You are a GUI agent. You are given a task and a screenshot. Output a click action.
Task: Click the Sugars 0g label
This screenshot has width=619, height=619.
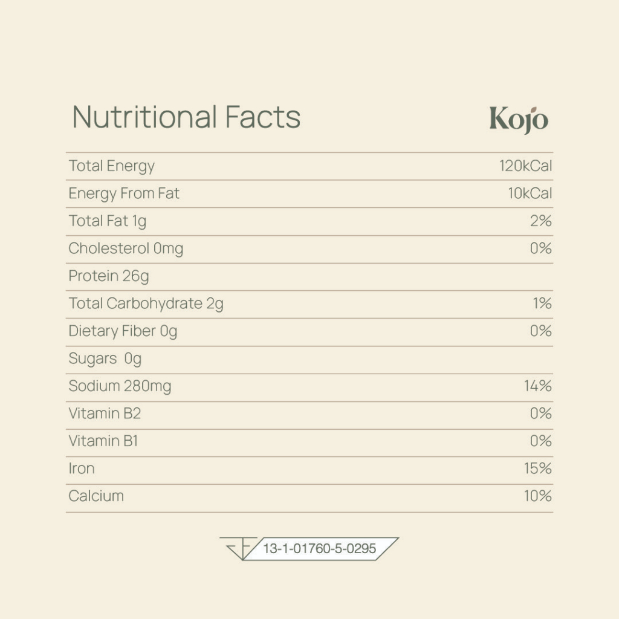pos(105,359)
